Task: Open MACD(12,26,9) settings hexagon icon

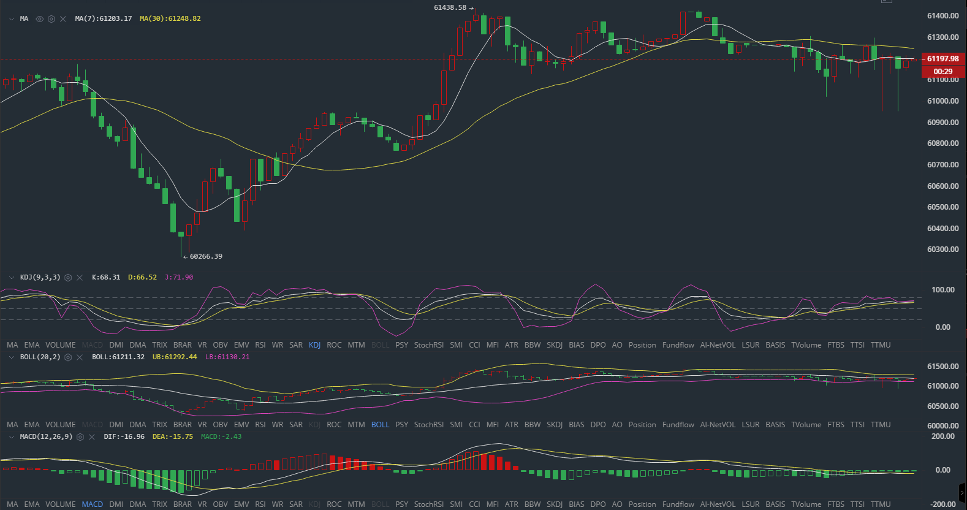Action: tap(80, 437)
